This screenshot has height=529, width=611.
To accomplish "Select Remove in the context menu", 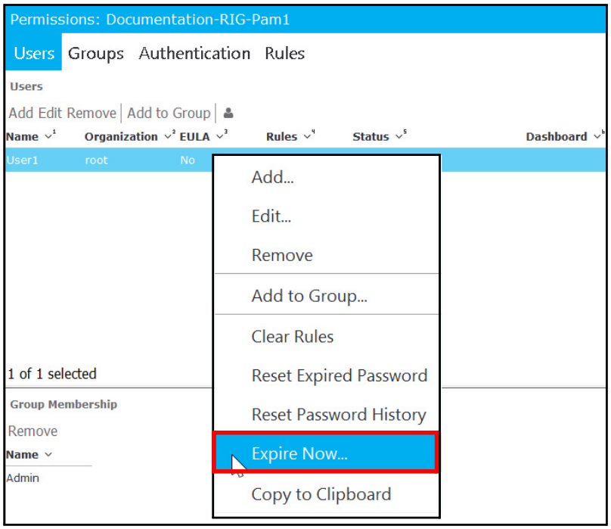I will pos(327,255).
